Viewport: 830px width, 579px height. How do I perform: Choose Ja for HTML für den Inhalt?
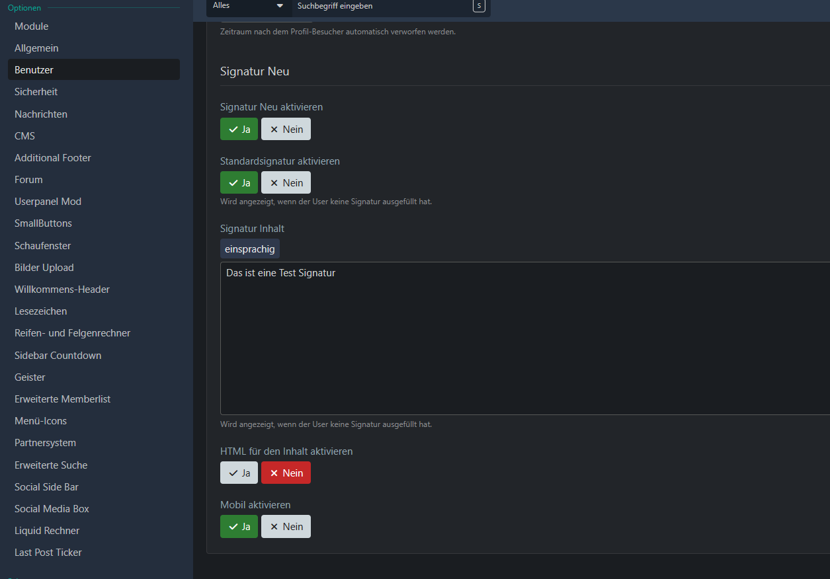(239, 473)
